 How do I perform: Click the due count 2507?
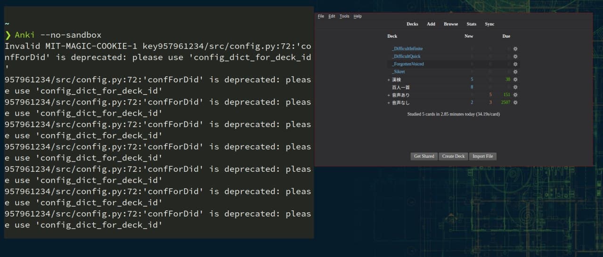coord(505,102)
